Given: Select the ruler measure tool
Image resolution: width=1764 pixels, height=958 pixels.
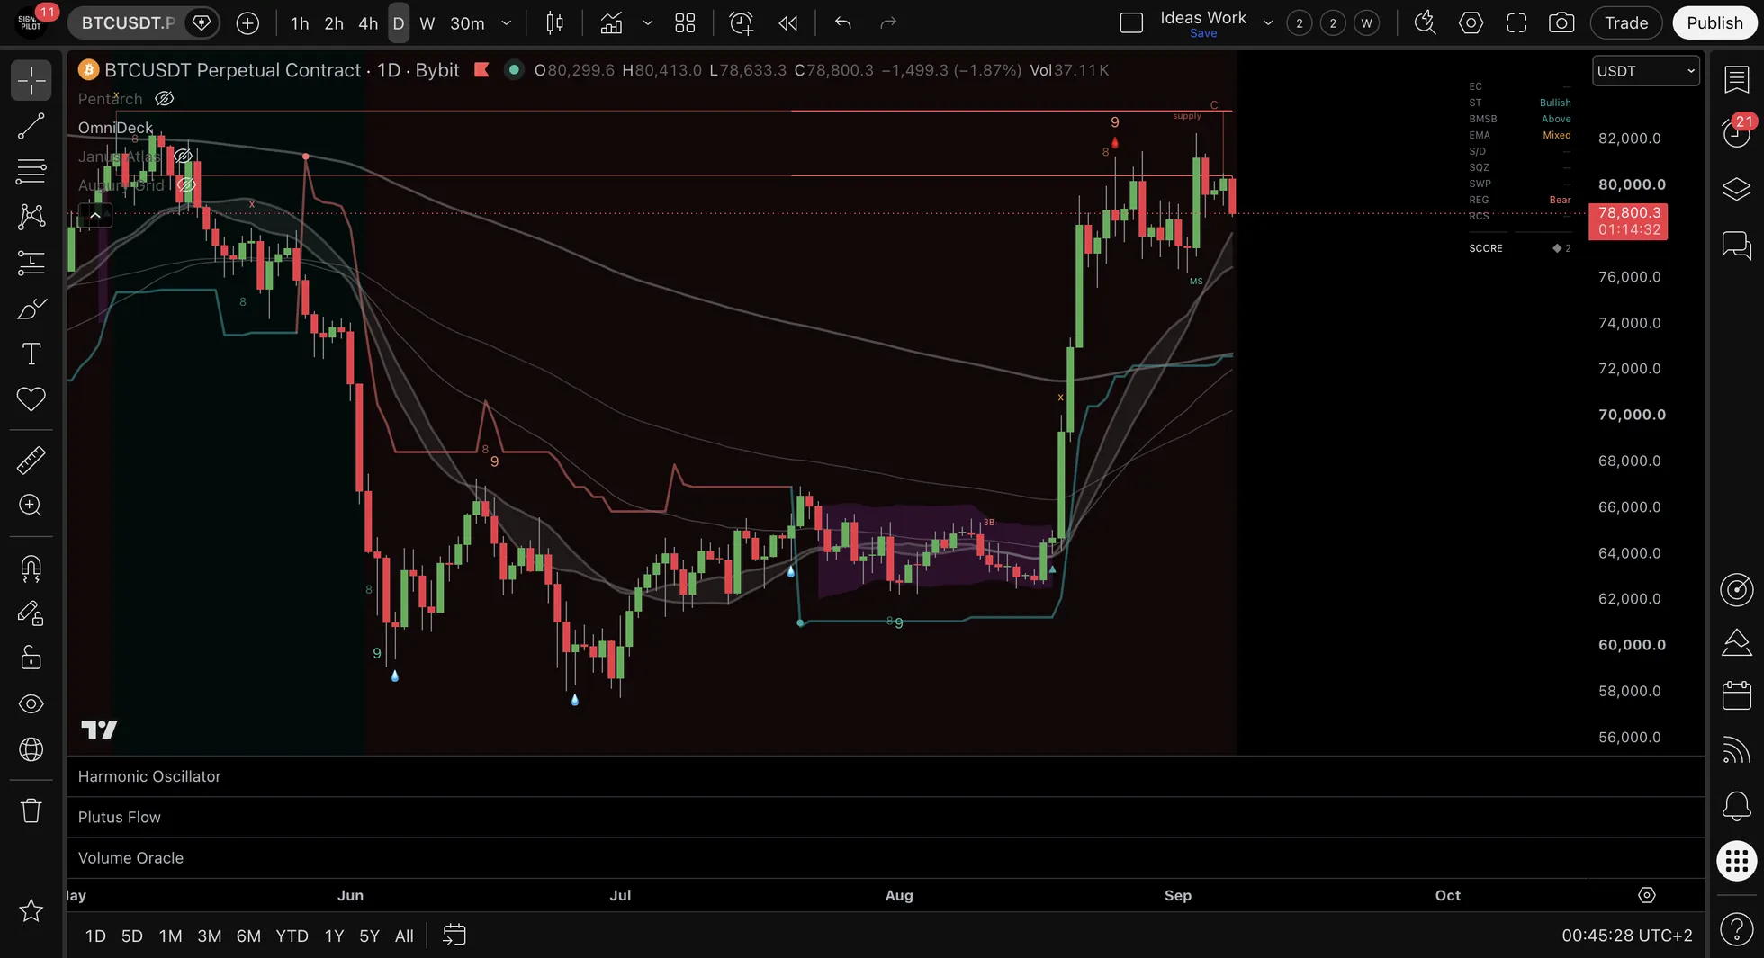Looking at the screenshot, I should coord(31,461).
